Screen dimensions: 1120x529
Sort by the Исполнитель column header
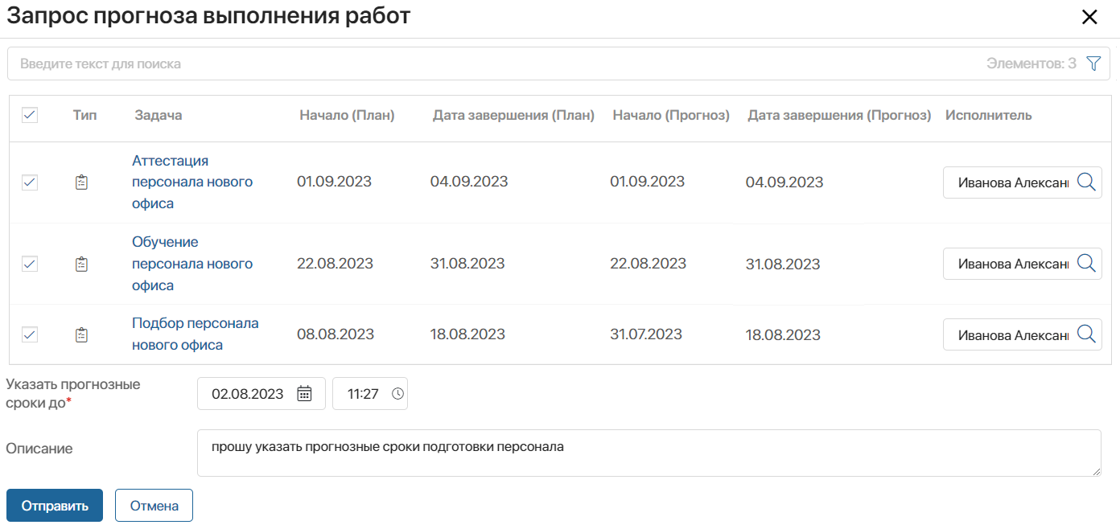[x=988, y=115]
